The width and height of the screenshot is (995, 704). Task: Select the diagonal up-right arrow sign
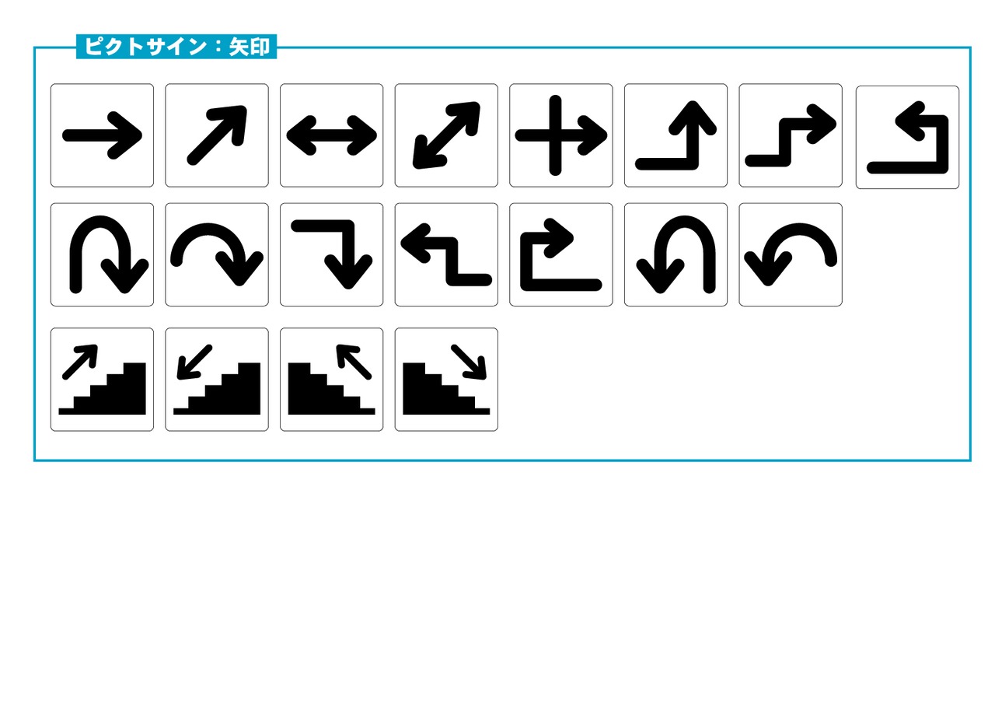(x=217, y=135)
